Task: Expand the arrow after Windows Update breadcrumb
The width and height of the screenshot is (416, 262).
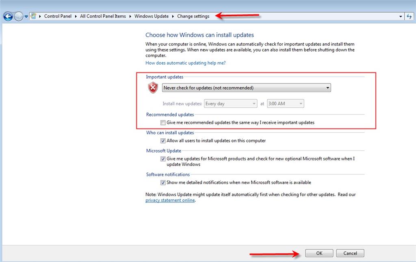Action: 173,16
